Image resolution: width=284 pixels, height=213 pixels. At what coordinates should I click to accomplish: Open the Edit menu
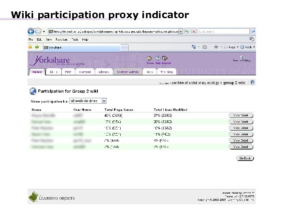click(39, 39)
